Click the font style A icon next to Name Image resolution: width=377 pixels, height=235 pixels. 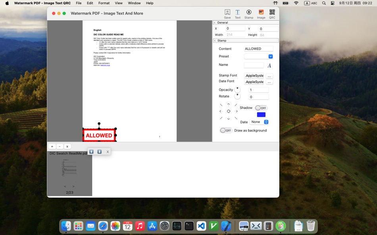coord(269,64)
